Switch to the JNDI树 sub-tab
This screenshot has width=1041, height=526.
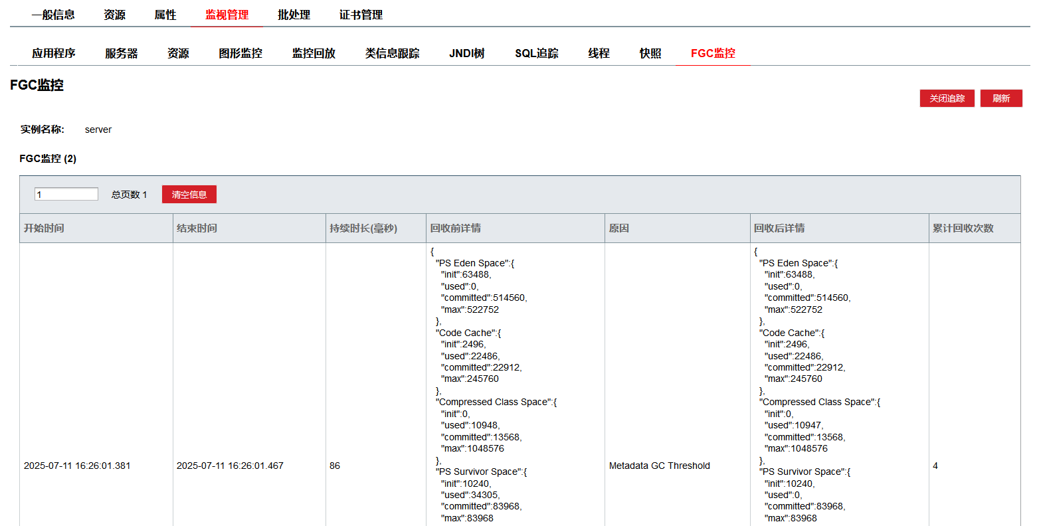466,53
